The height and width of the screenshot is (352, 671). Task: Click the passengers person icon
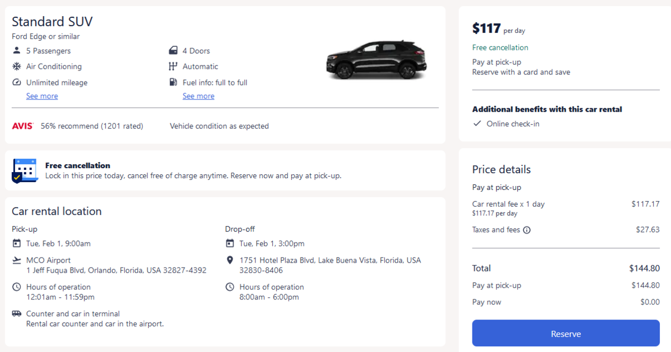click(16, 51)
